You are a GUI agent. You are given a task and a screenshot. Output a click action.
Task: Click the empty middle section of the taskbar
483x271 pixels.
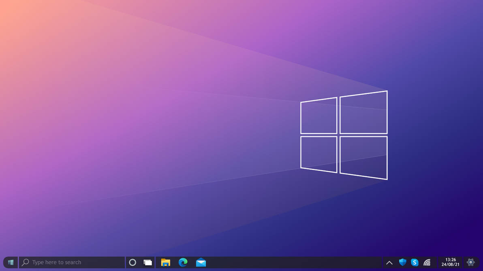[284, 262]
